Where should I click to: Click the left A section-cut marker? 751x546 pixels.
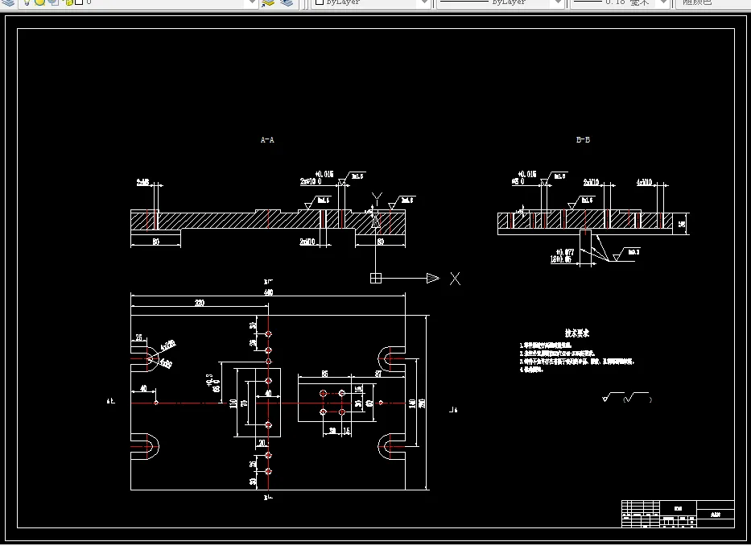tap(111, 401)
